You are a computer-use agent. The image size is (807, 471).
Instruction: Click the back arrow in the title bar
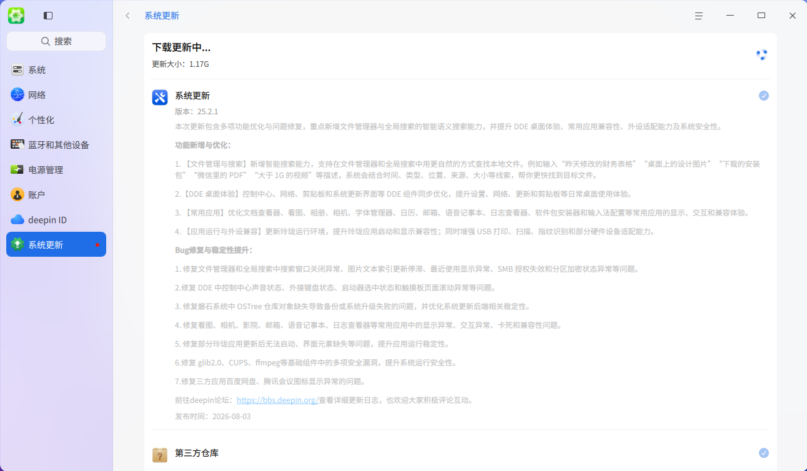tap(127, 16)
